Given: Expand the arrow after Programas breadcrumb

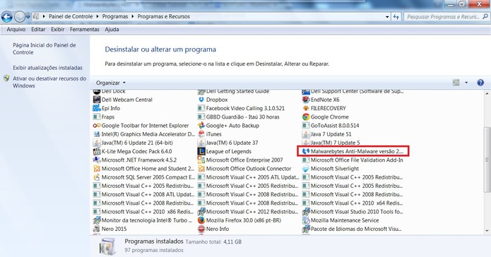Looking at the screenshot, I should [x=133, y=16].
